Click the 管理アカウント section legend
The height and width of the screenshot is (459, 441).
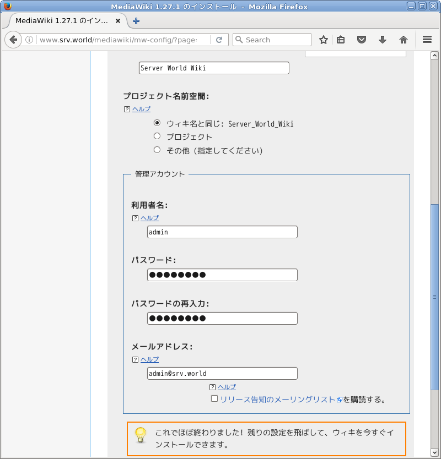[160, 174]
